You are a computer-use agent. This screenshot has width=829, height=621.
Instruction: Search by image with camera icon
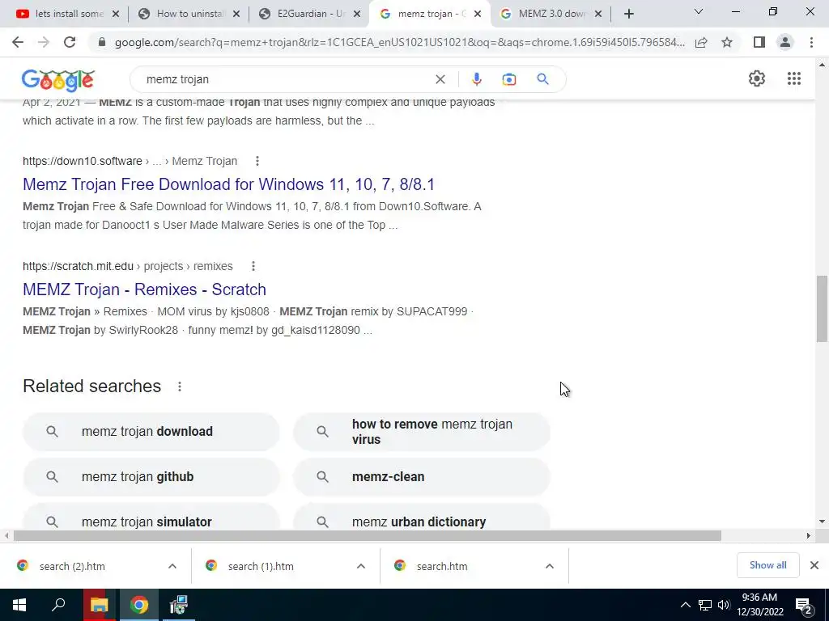508,79
